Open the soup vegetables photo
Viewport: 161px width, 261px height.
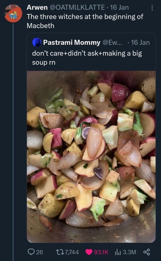click(x=91, y=157)
